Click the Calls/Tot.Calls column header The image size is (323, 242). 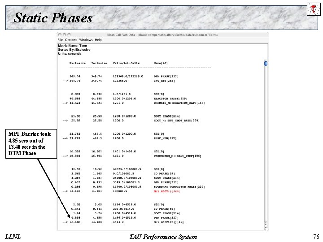[x=126, y=63]
